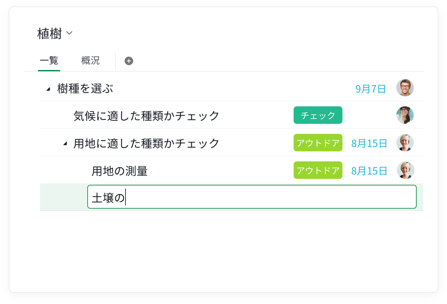
Task: Select the 用地の測量 subtask
Action: [119, 171]
